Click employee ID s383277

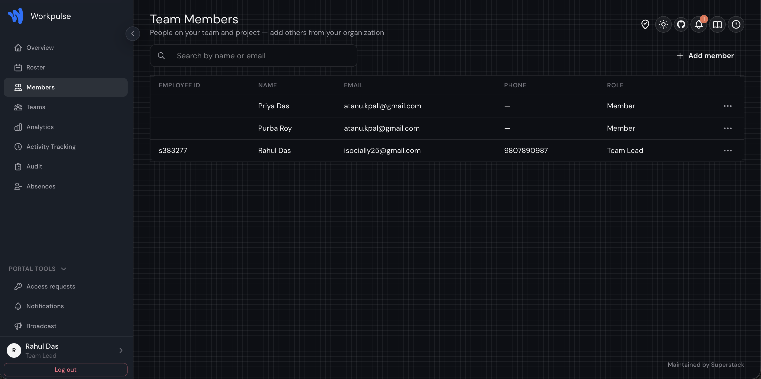coord(173,151)
